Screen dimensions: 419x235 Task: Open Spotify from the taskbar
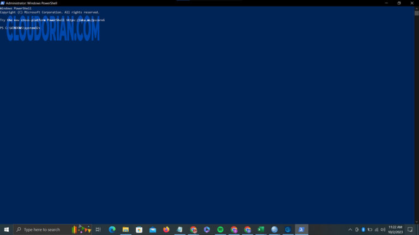click(220, 230)
